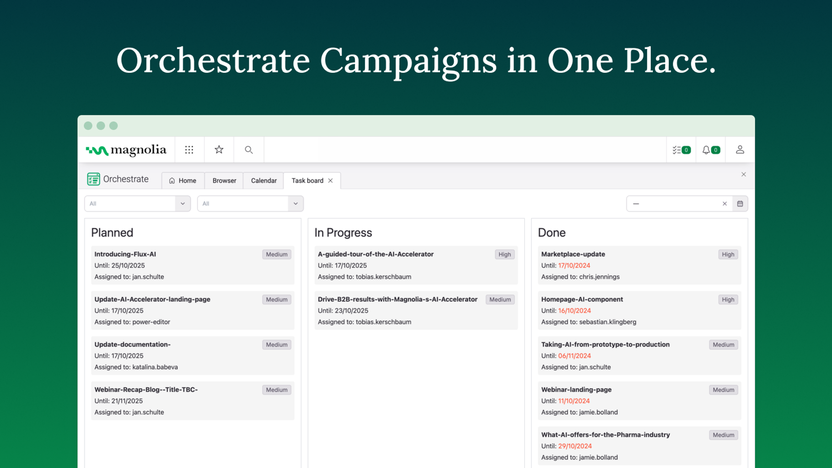Screen dimensions: 832x468
Task: Open What-AI-offers-for-the-Pharma-industry task
Action: (x=639, y=446)
